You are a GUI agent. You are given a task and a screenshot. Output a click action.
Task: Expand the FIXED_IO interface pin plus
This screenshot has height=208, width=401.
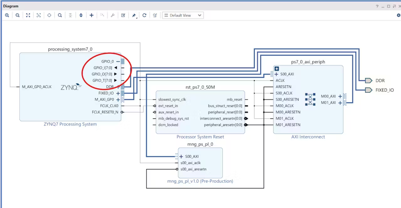[x=118, y=93]
